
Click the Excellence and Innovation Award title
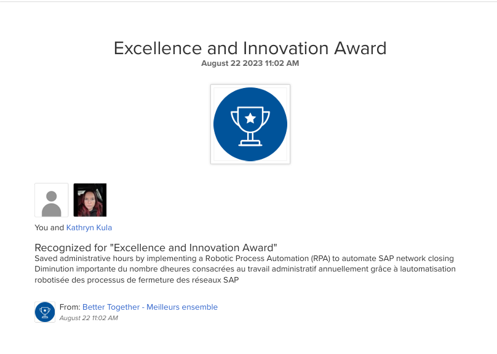(x=250, y=48)
